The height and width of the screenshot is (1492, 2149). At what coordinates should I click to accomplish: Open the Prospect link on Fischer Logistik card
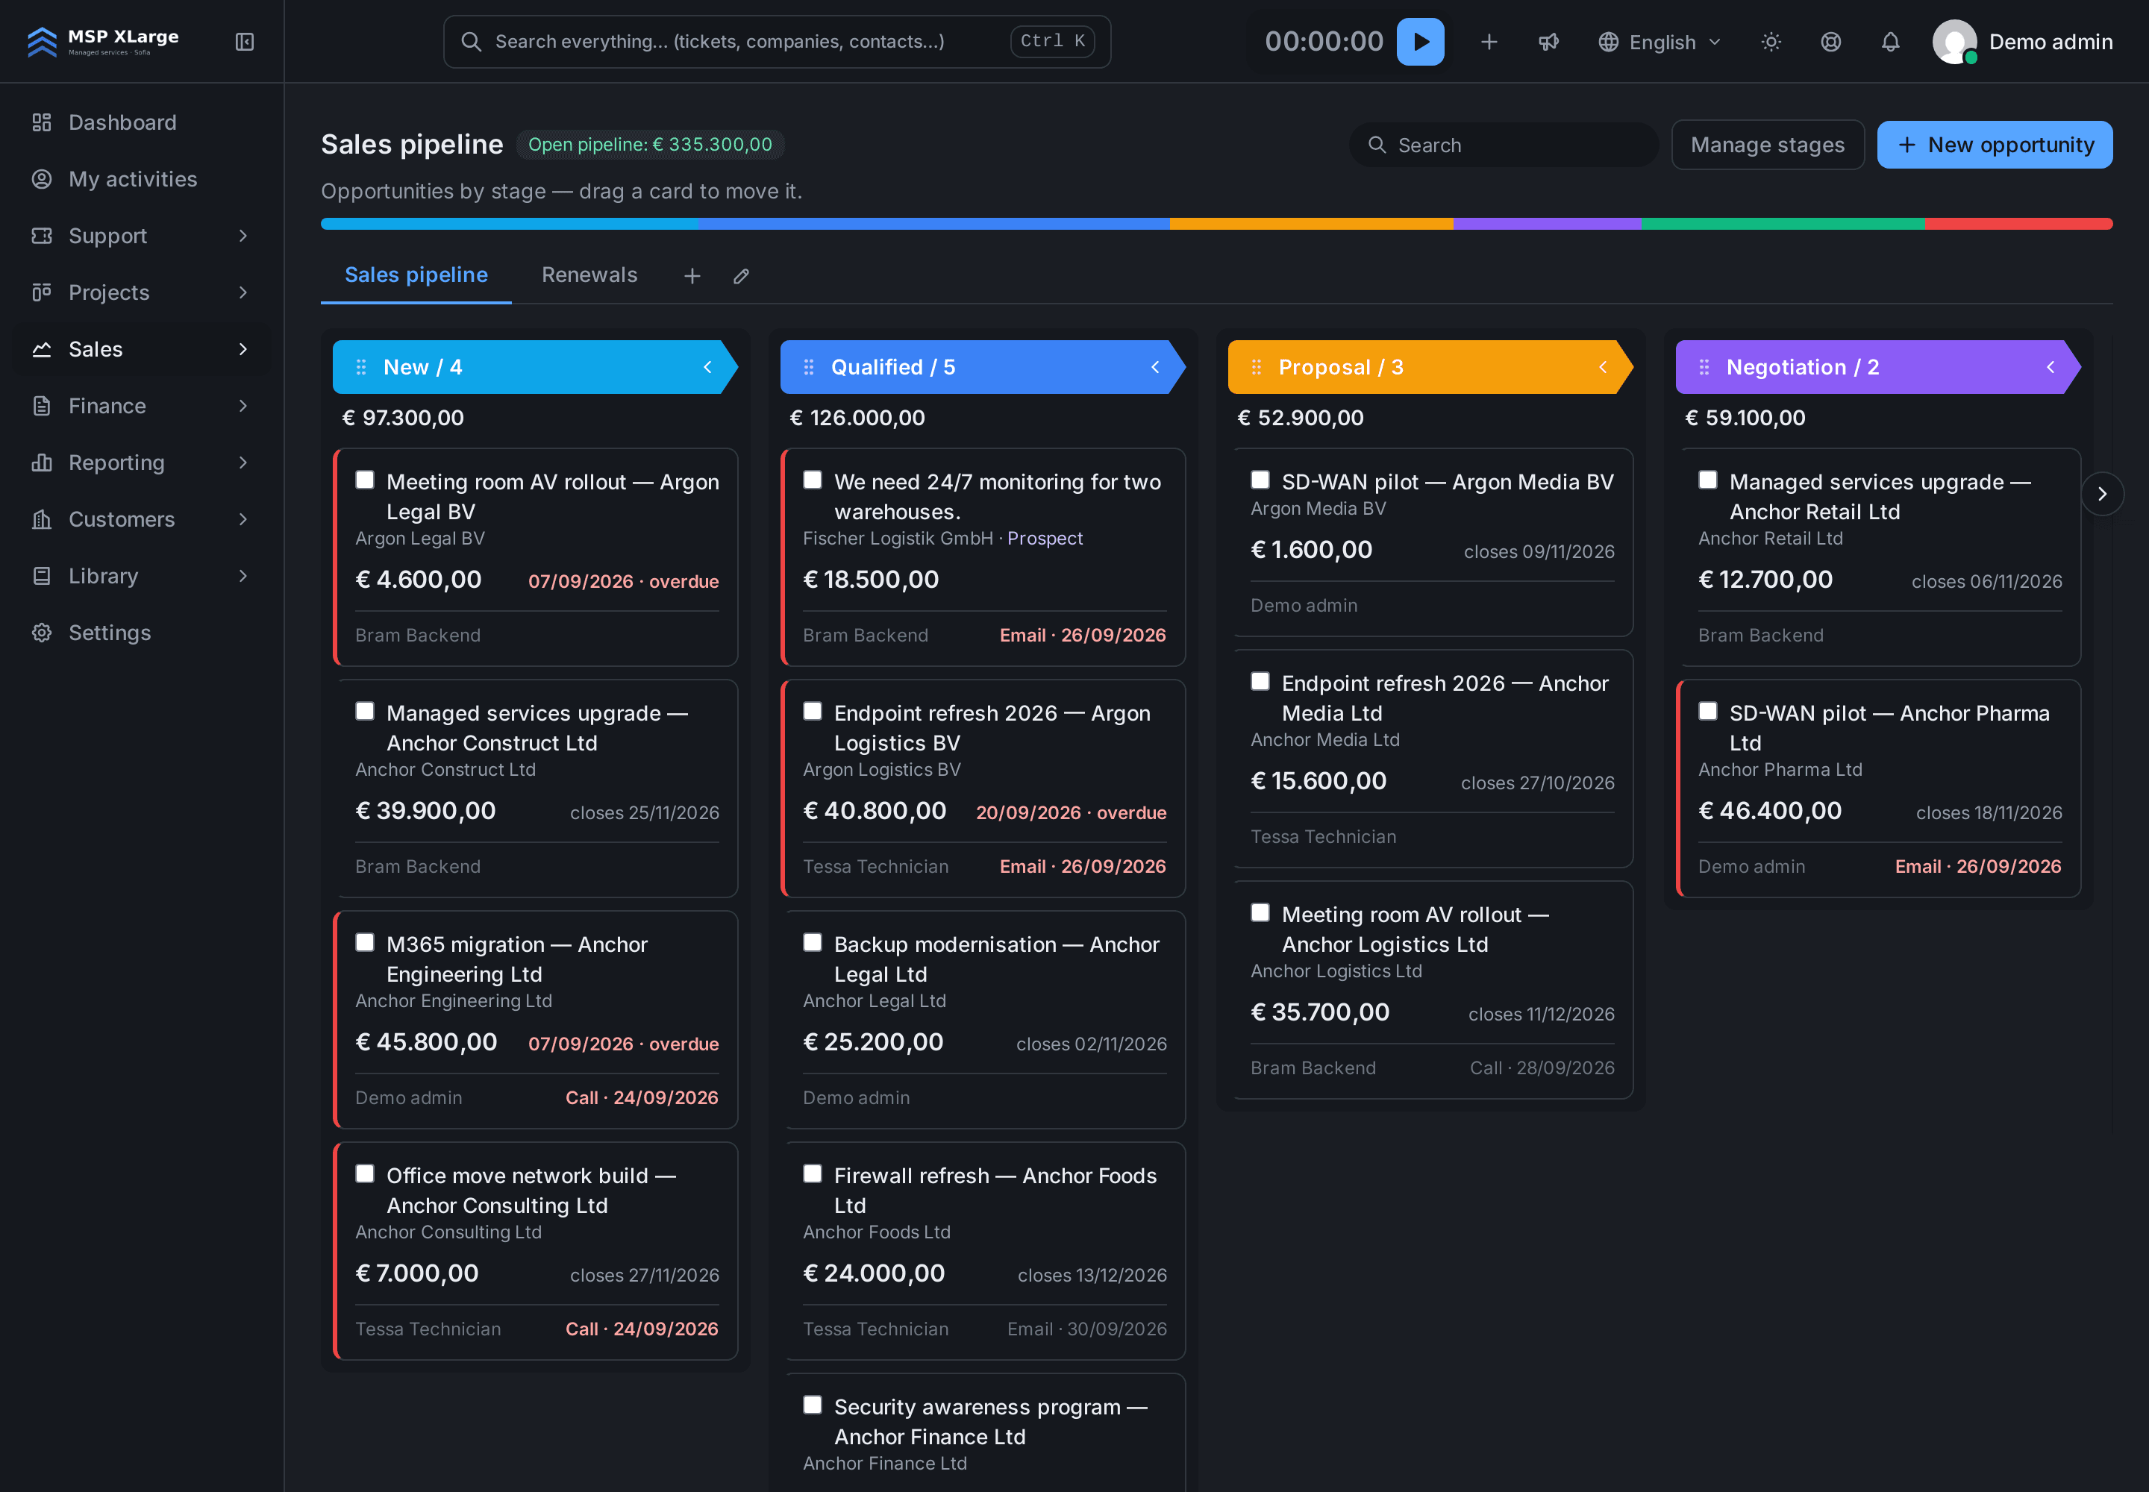coord(1045,539)
